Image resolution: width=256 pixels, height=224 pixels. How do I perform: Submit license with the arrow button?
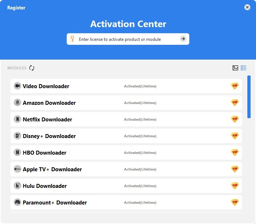pyautogui.click(x=183, y=39)
